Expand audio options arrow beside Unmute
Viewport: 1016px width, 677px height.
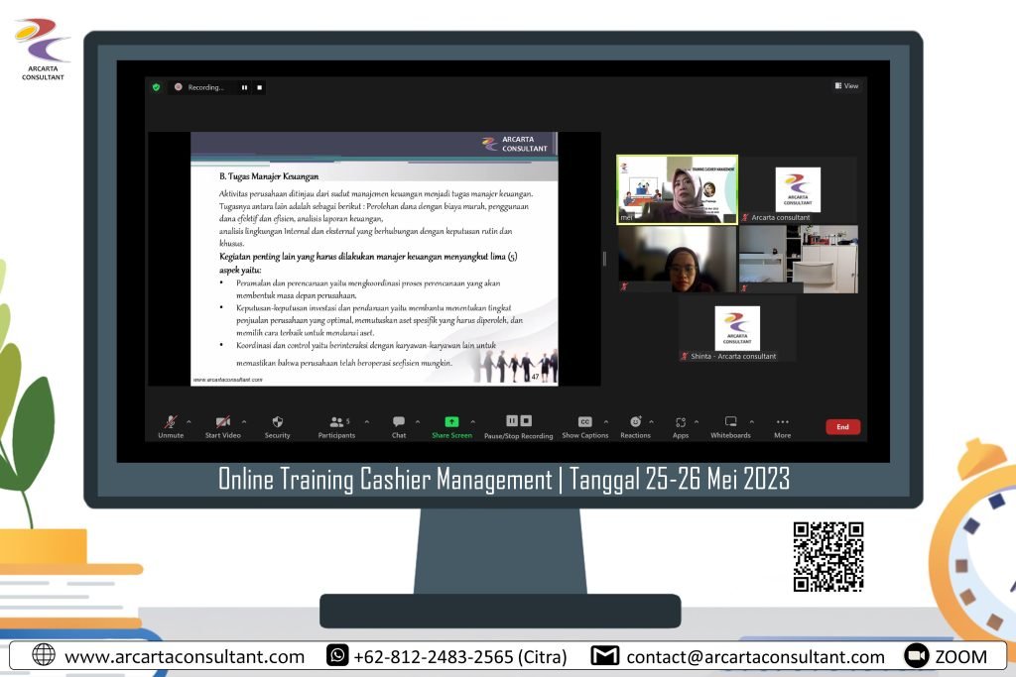(190, 421)
